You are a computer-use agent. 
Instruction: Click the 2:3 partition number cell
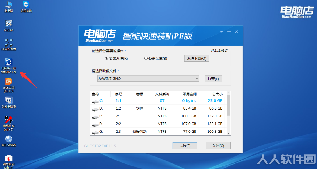(x=118, y=132)
